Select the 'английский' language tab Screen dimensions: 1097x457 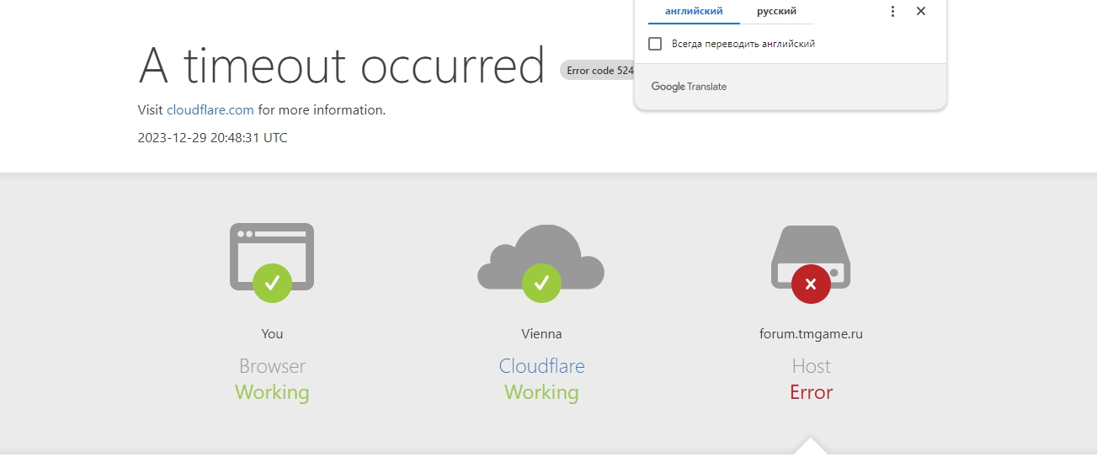pos(694,12)
